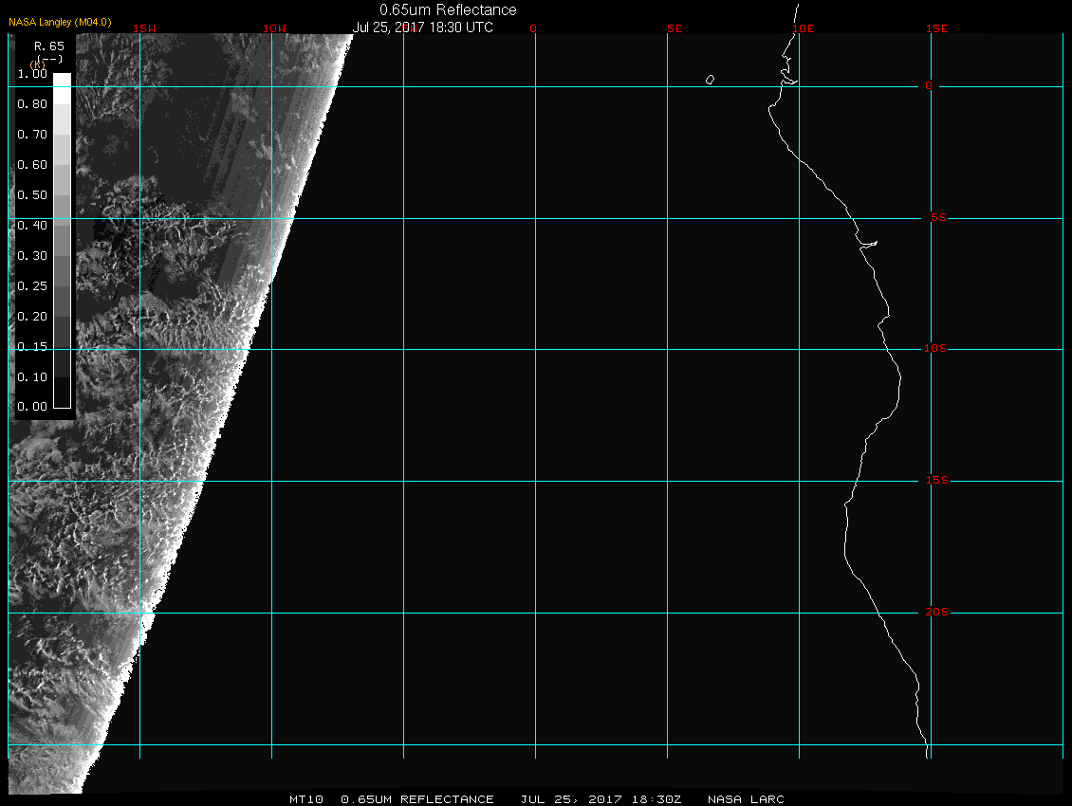Screen dimensions: 1072x806
Task: Click the 15E longitude label
Action: [x=937, y=28]
